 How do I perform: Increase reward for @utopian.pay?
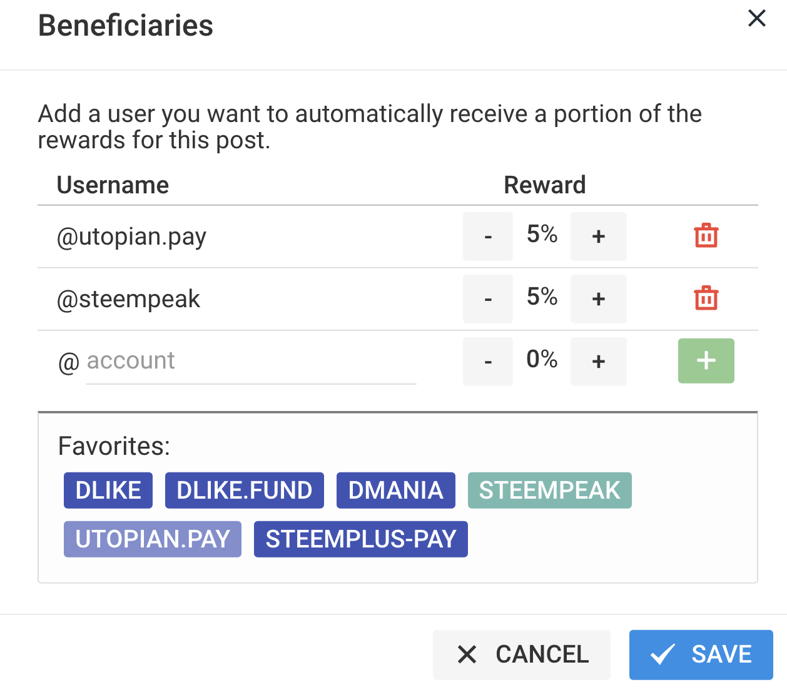[x=598, y=236]
